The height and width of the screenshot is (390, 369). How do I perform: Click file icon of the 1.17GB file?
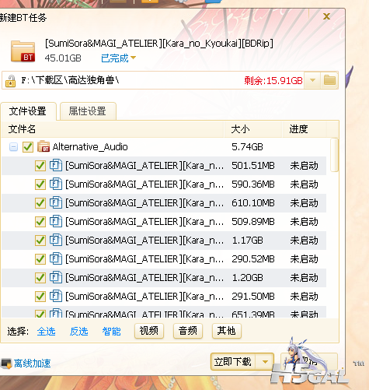(56, 240)
